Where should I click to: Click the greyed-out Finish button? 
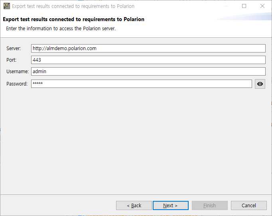tap(209, 205)
